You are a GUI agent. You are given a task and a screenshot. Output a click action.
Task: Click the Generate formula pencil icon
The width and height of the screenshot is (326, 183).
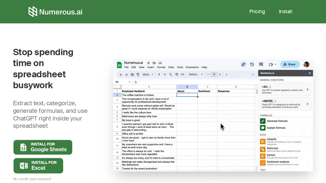[263, 121]
